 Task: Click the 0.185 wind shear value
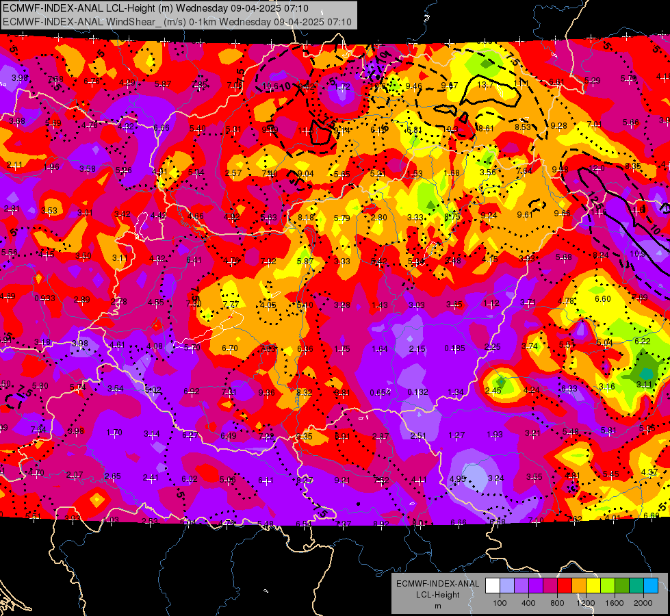[x=454, y=348]
